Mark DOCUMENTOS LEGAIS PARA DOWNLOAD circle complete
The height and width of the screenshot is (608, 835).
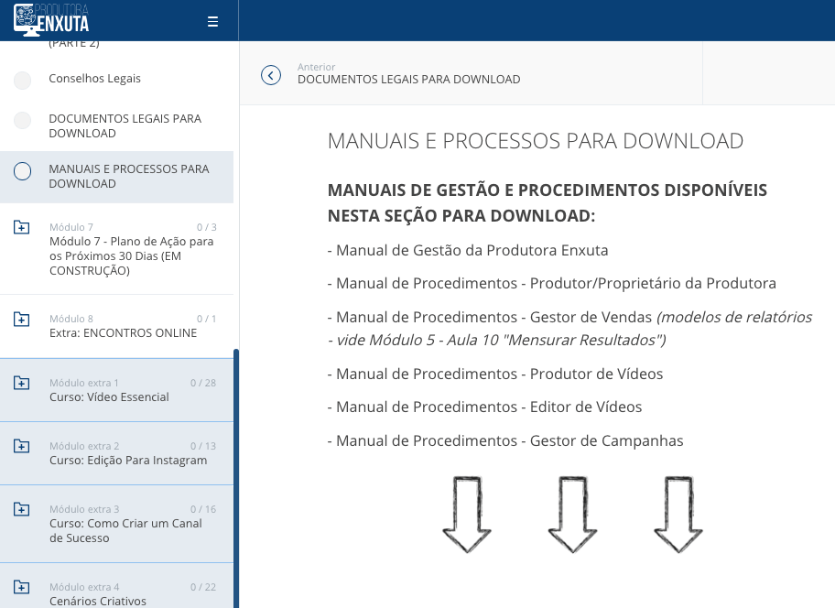(x=22, y=120)
